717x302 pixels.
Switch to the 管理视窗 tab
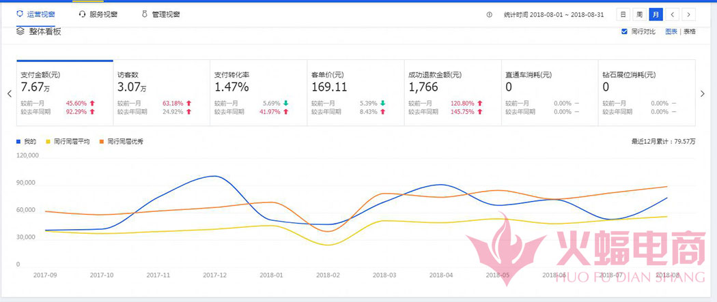[x=166, y=14]
